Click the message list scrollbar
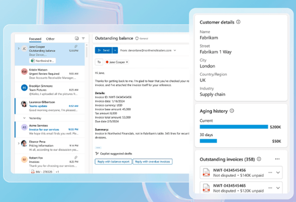The width and height of the screenshot is (296, 202). (x=87, y=52)
